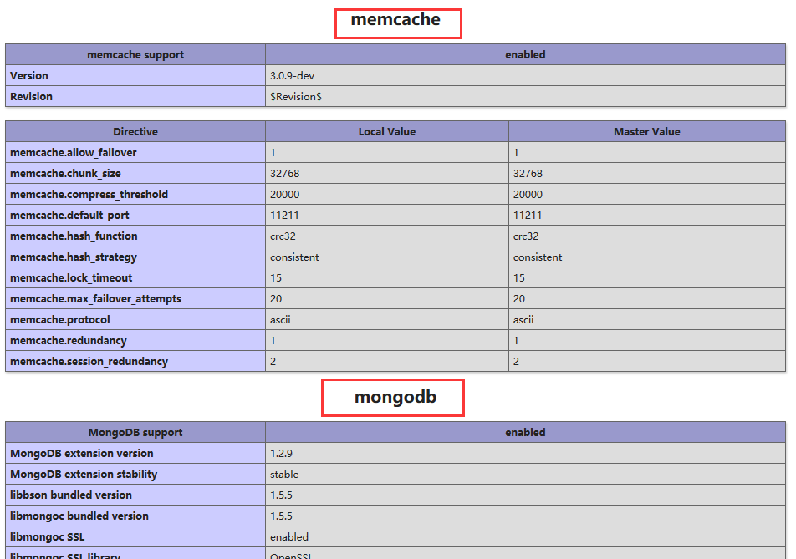Click the Local Value column header
This screenshot has width=796, height=559.
point(387,131)
